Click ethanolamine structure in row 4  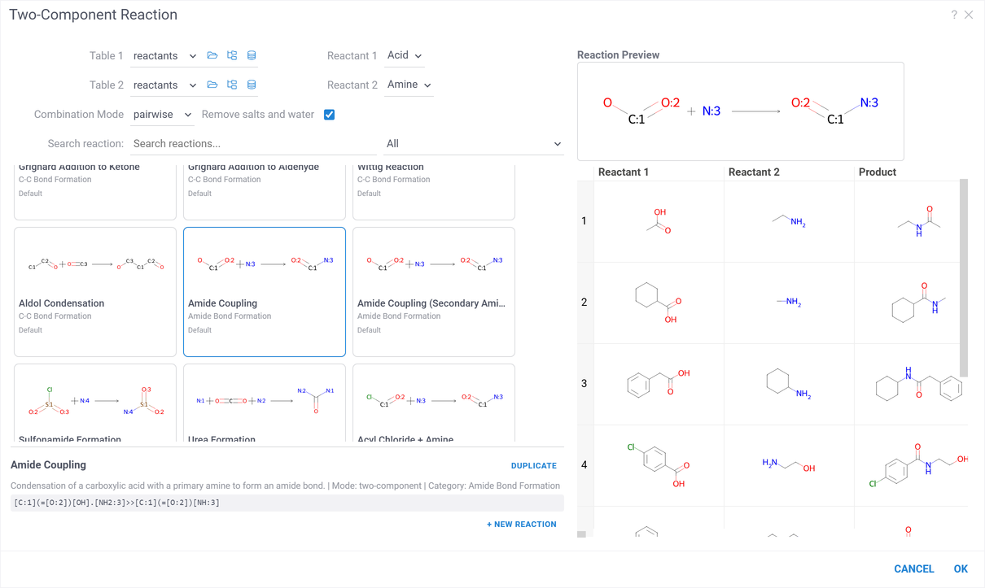(789, 465)
